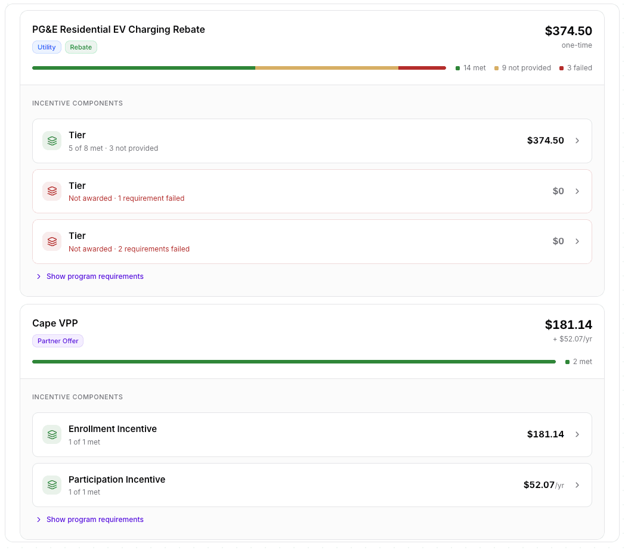
Task: Click 'Not awarded · 2 requirements failed' text
Action: [x=129, y=249]
